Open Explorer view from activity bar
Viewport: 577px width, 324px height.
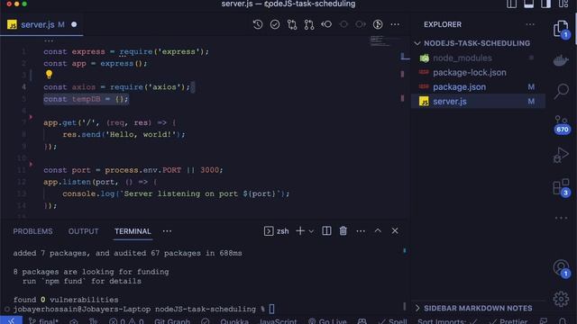[561, 29]
